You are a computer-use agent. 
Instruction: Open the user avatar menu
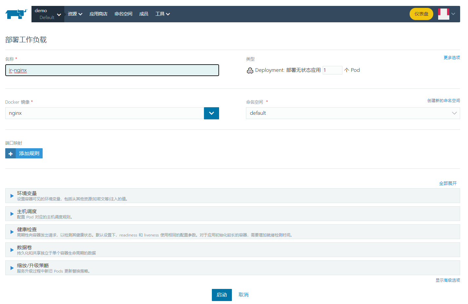click(x=444, y=14)
